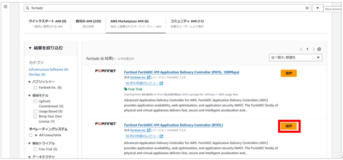
Task: Click the Fortinet logo of BYOL listing
Action: (x=105, y=124)
